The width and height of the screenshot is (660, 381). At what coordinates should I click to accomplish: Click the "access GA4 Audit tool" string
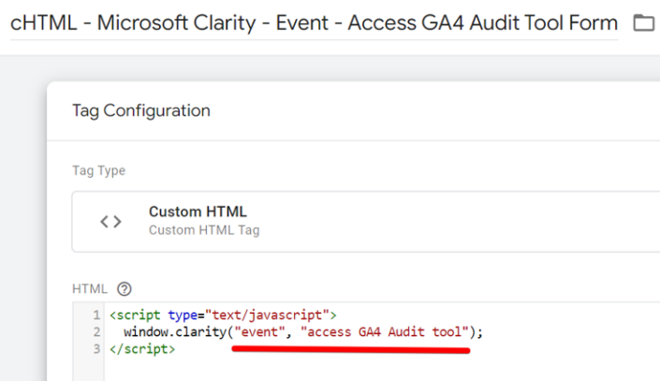point(385,331)
